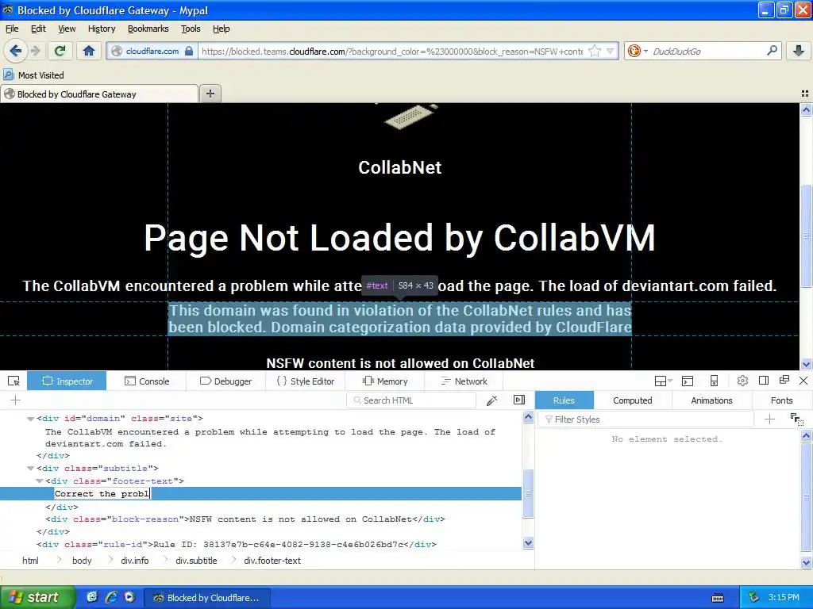The image size is (813, 609).
Task: Open the Style Editor panel
Action: (306, 381)
